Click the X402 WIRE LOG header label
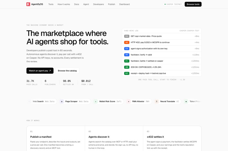 (x=131, y=31)
